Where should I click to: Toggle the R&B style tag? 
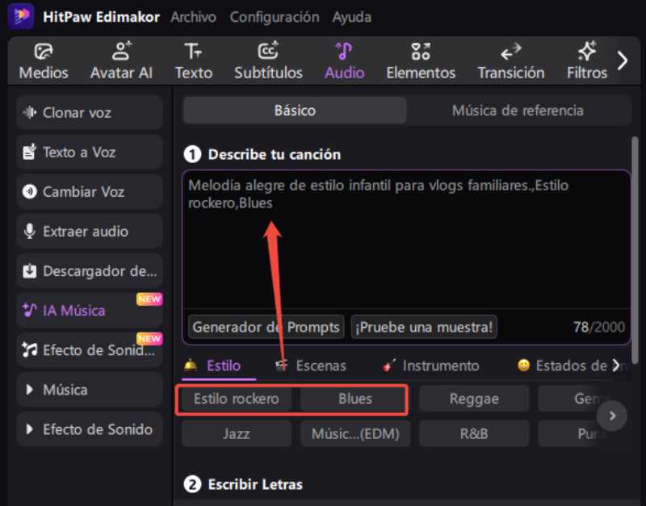(x=474, y=433)
